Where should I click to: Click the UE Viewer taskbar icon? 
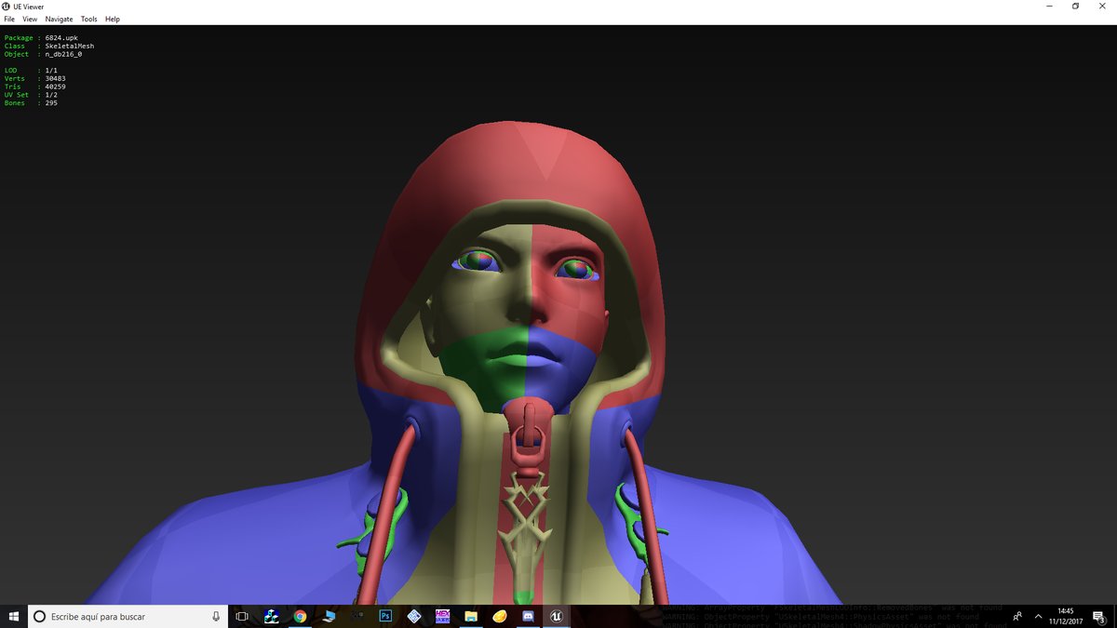click(x=557, y=616)
